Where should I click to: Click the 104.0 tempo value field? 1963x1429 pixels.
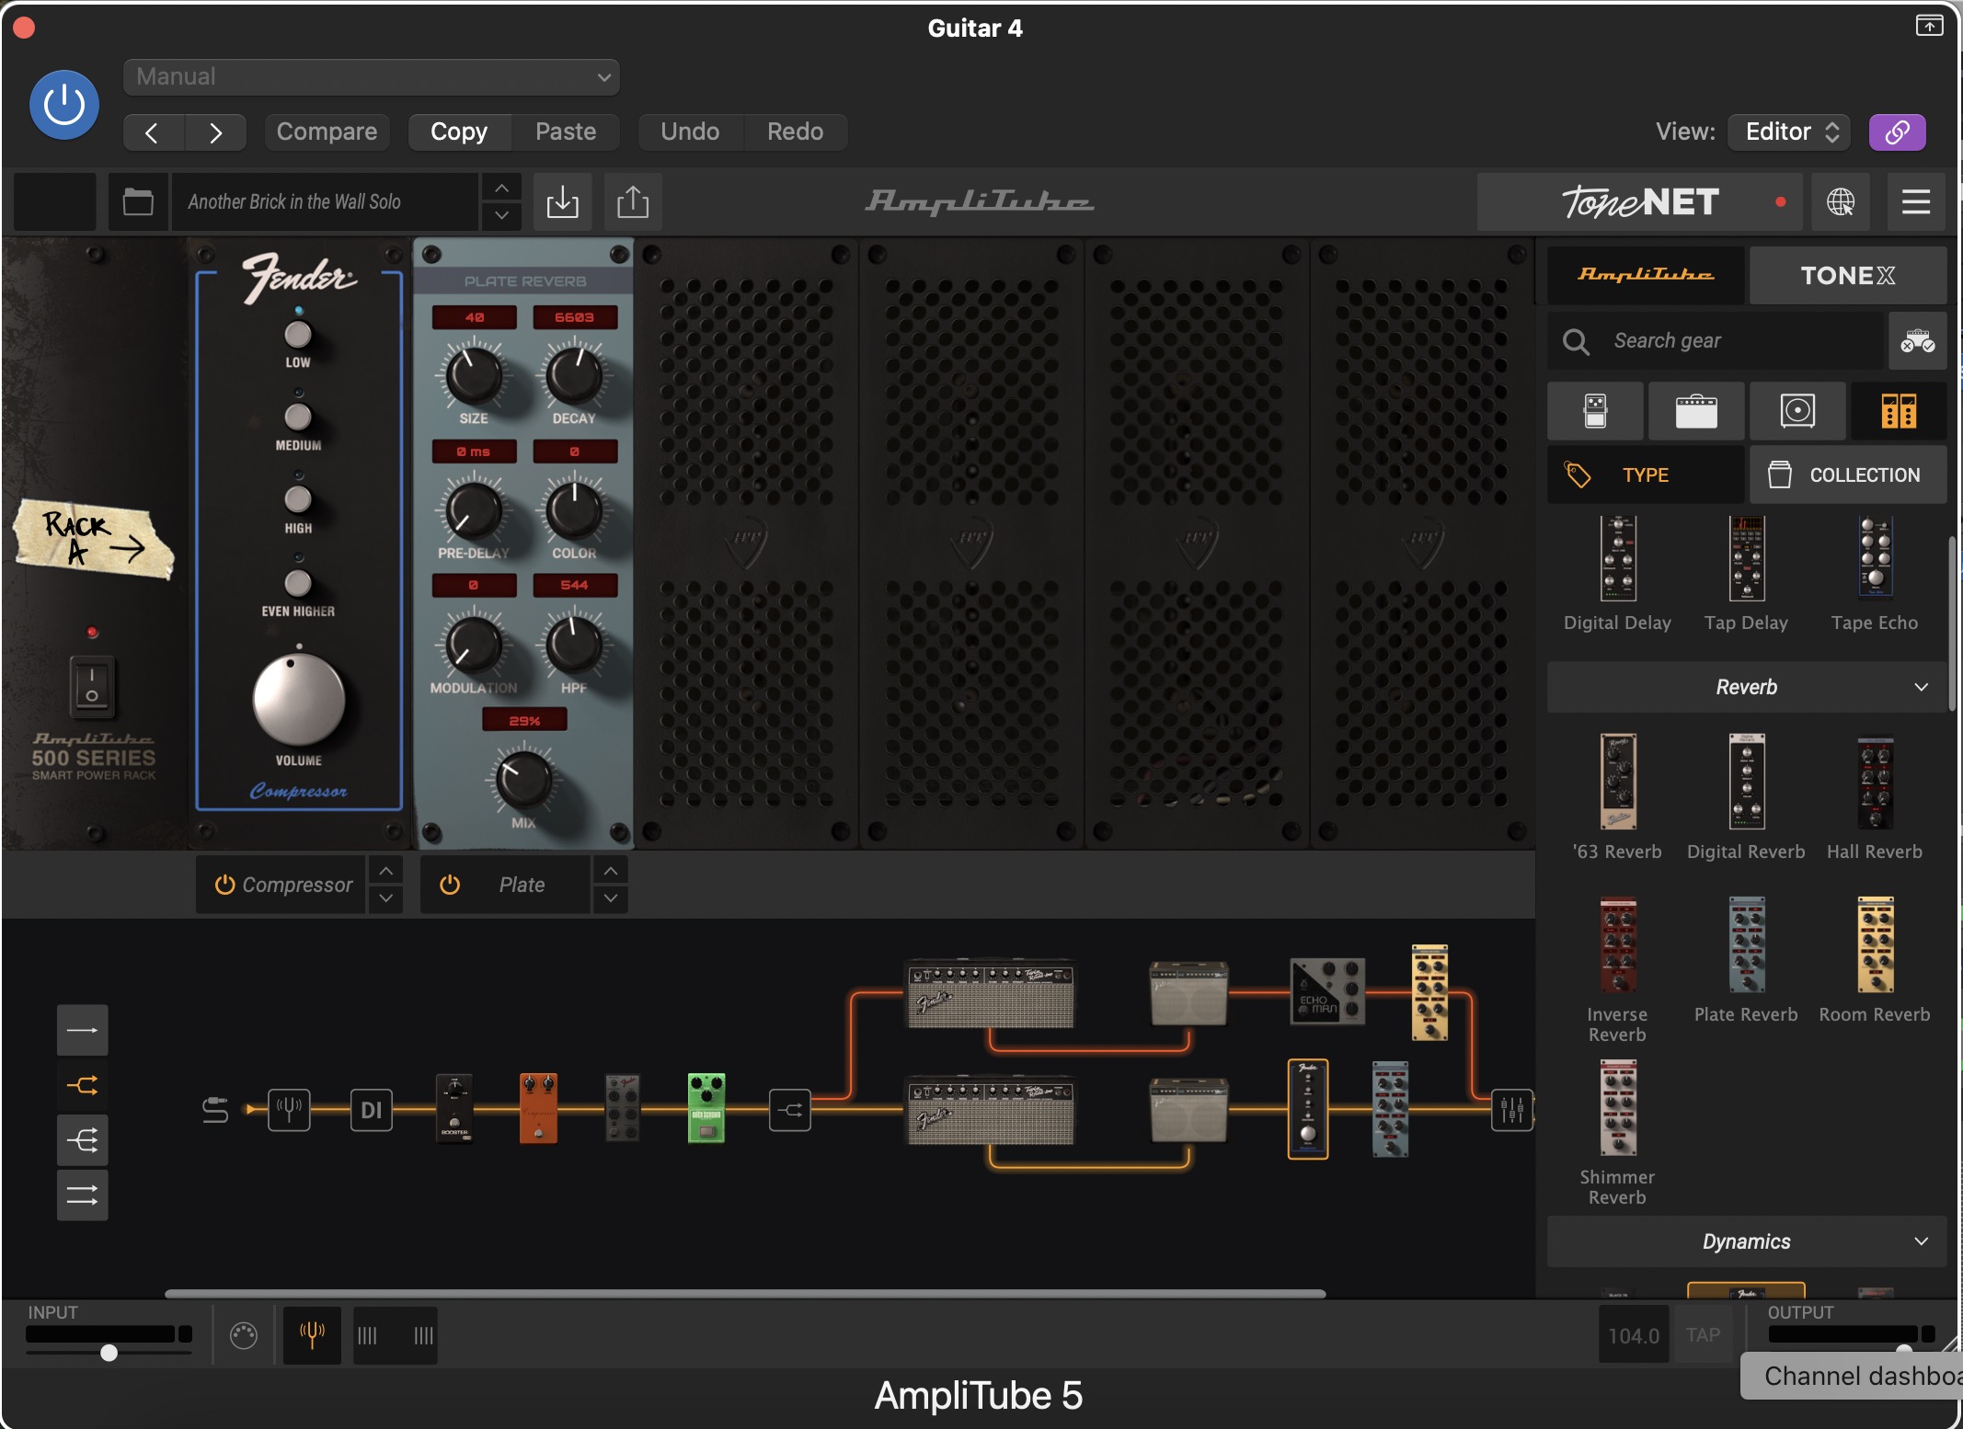pyautogui.click(x=1633, y=1335)
